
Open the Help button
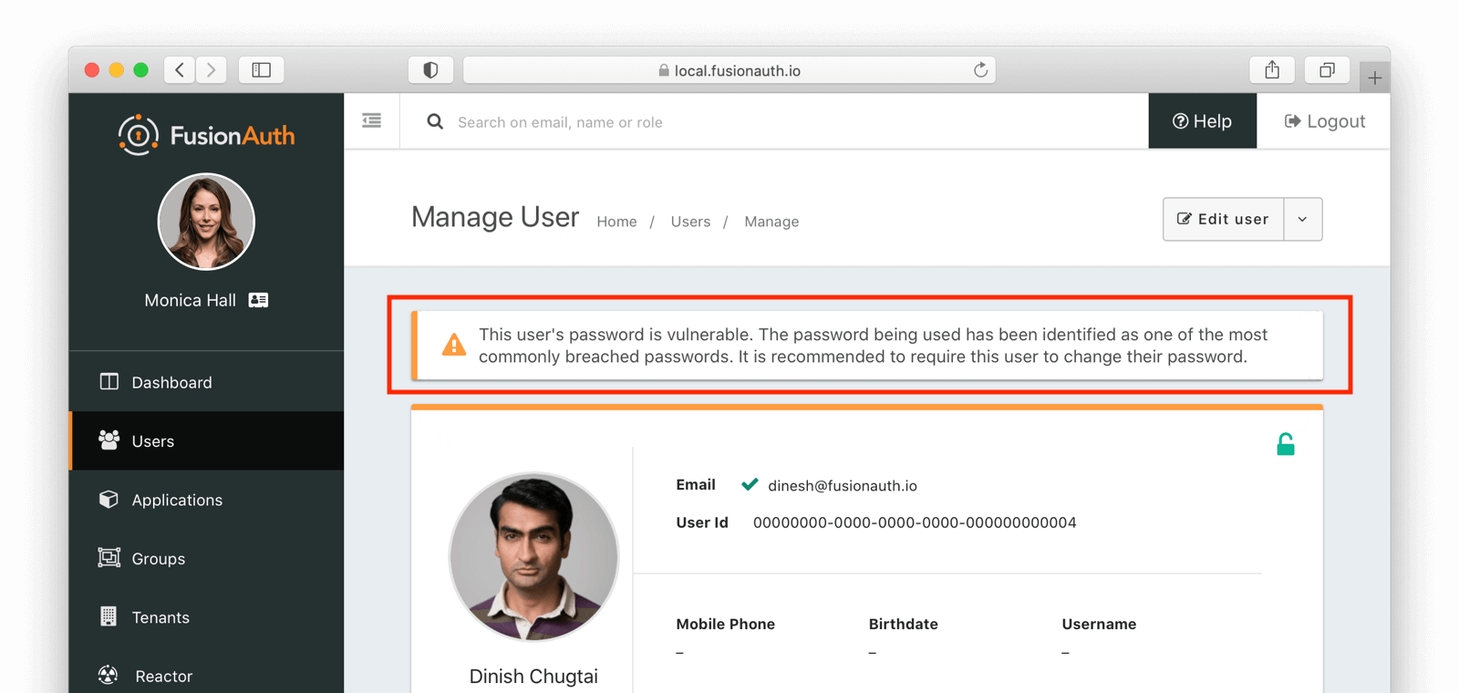point(1202,121)
